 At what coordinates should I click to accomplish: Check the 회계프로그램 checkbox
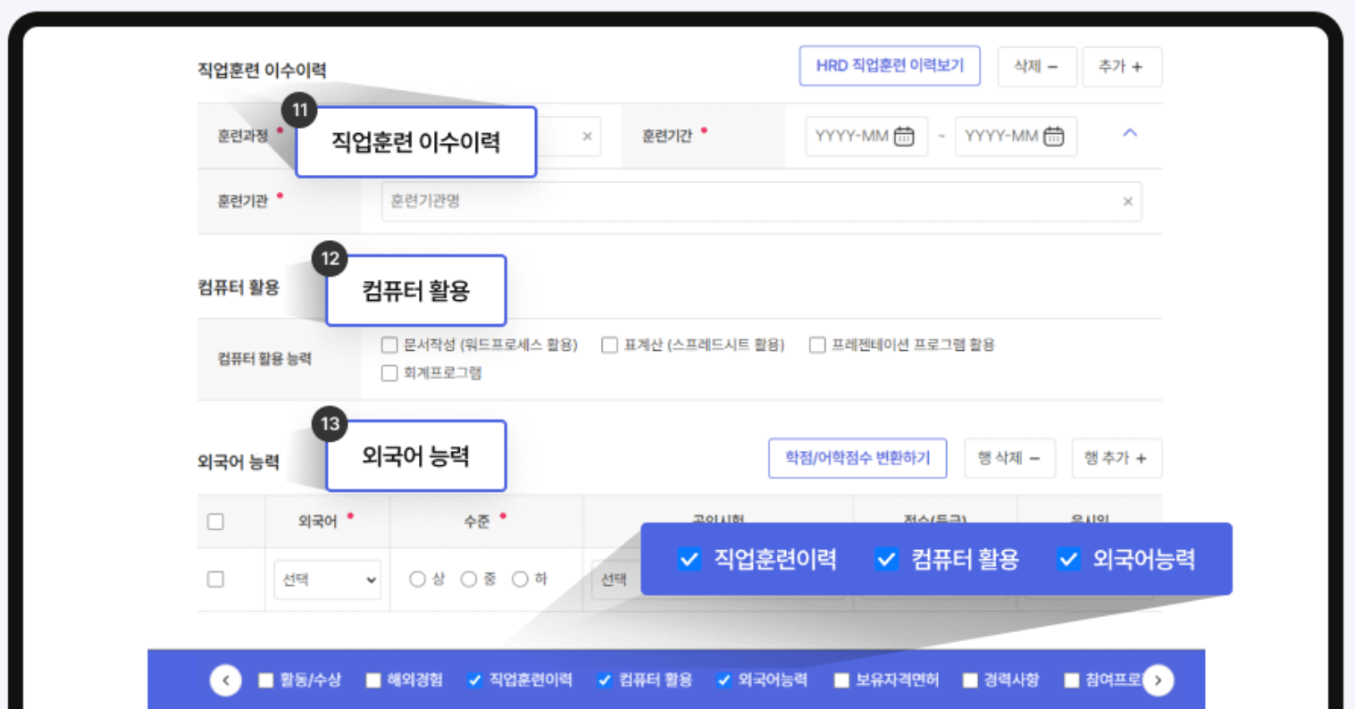pos(389,372)
